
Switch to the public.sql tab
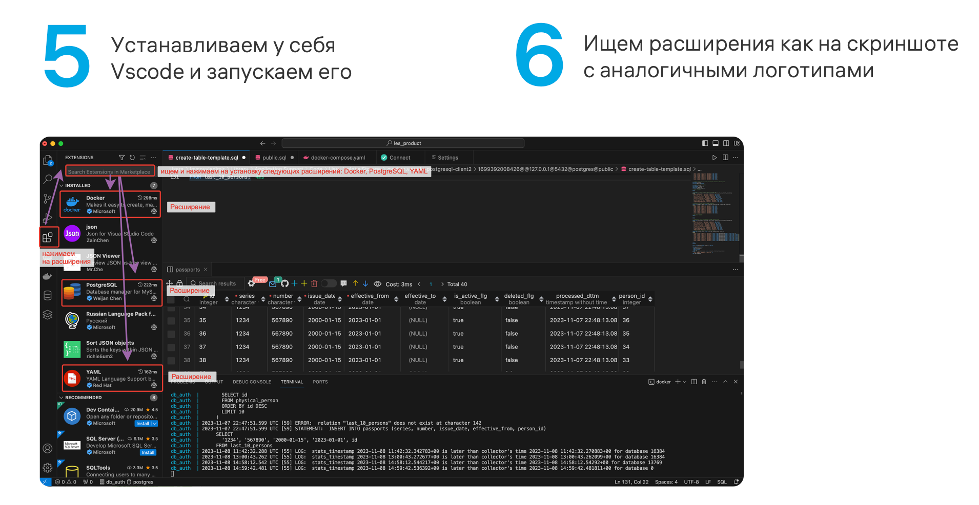pos(274,158)
